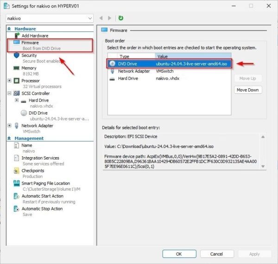Click the 'Name' management item
The width and height of the screenshot is (278, 264).
click(50, 148)
